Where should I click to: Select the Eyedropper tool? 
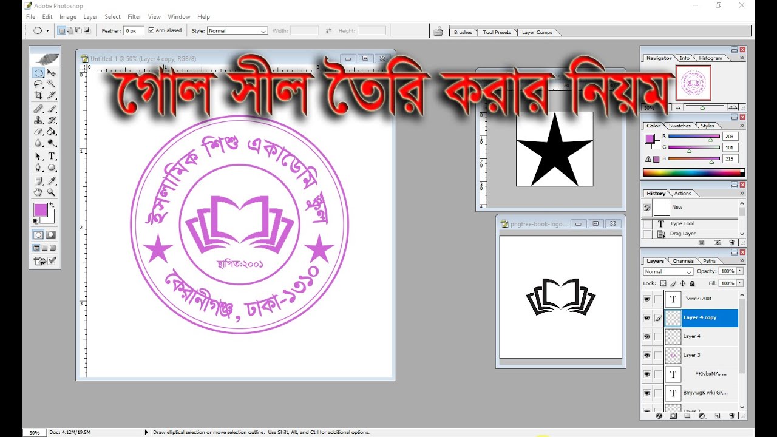[x=52, y=181]
